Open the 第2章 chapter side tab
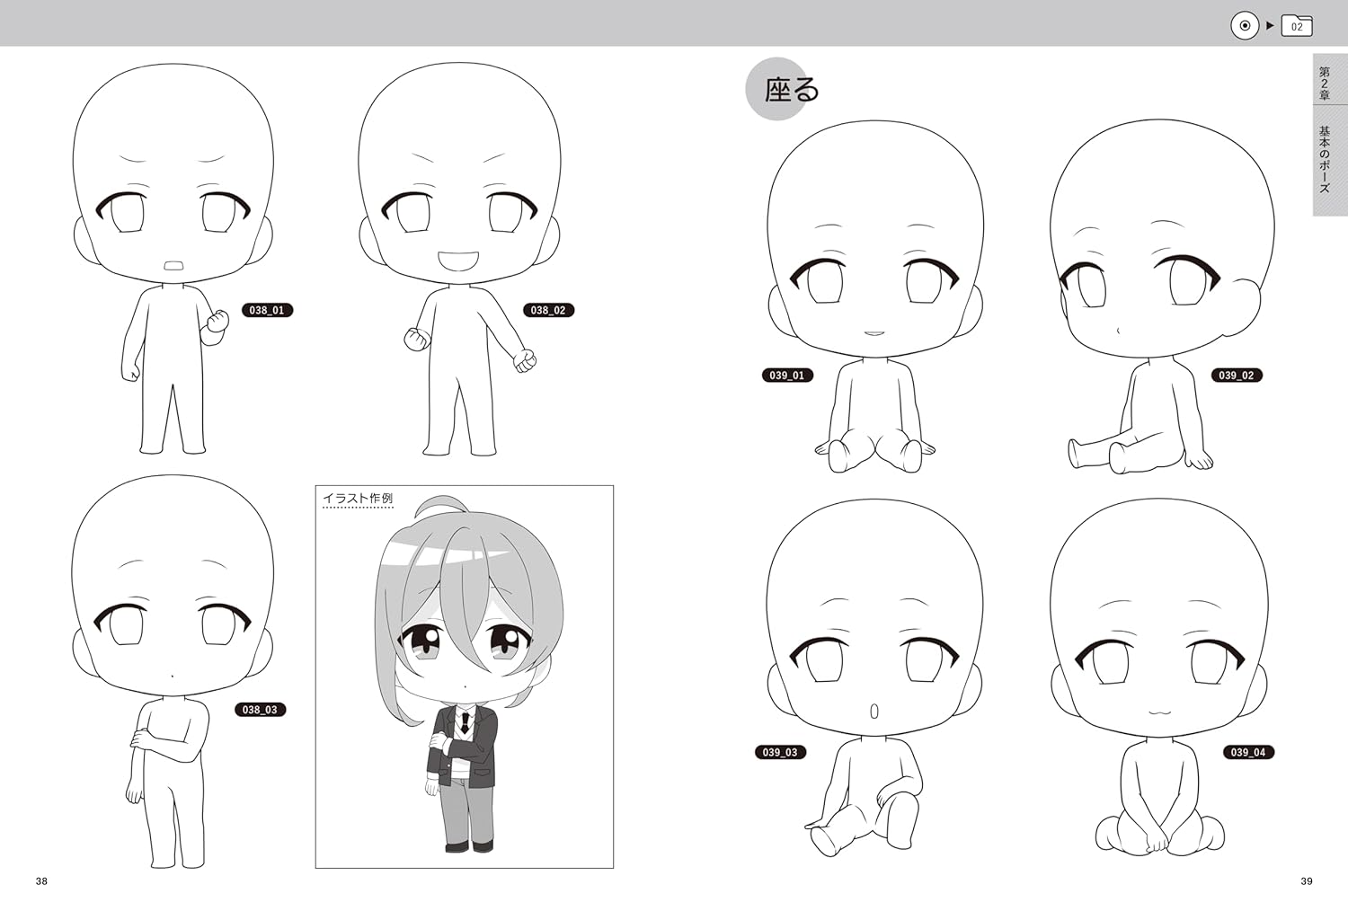 tap(1325, 83)
